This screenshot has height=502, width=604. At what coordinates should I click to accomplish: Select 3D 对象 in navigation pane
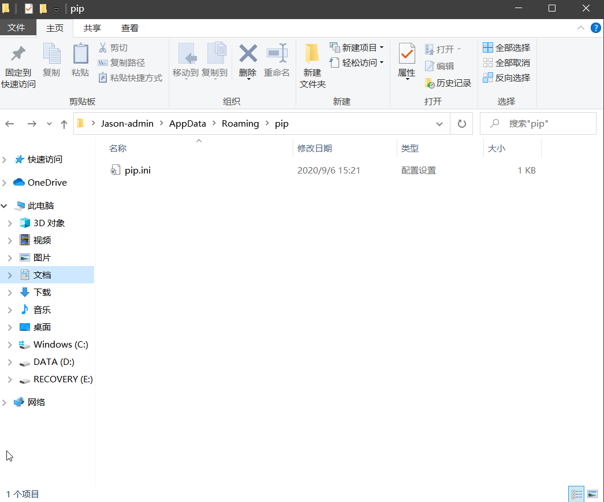(49, 223)
